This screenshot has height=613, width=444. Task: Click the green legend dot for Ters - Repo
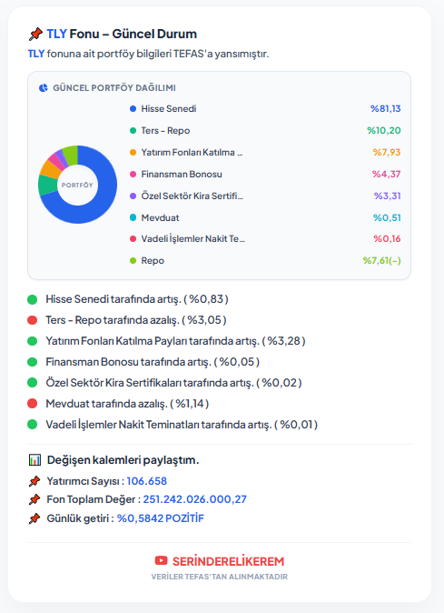[133, 131]
